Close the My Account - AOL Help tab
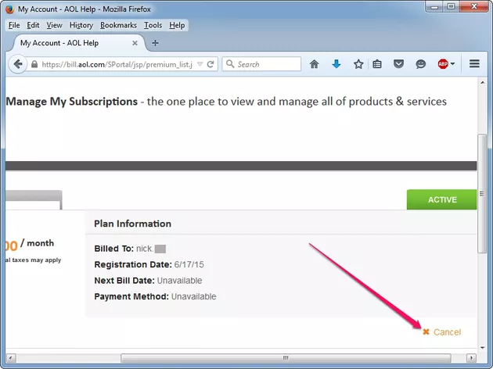The image size is (493, 369). 135,43
